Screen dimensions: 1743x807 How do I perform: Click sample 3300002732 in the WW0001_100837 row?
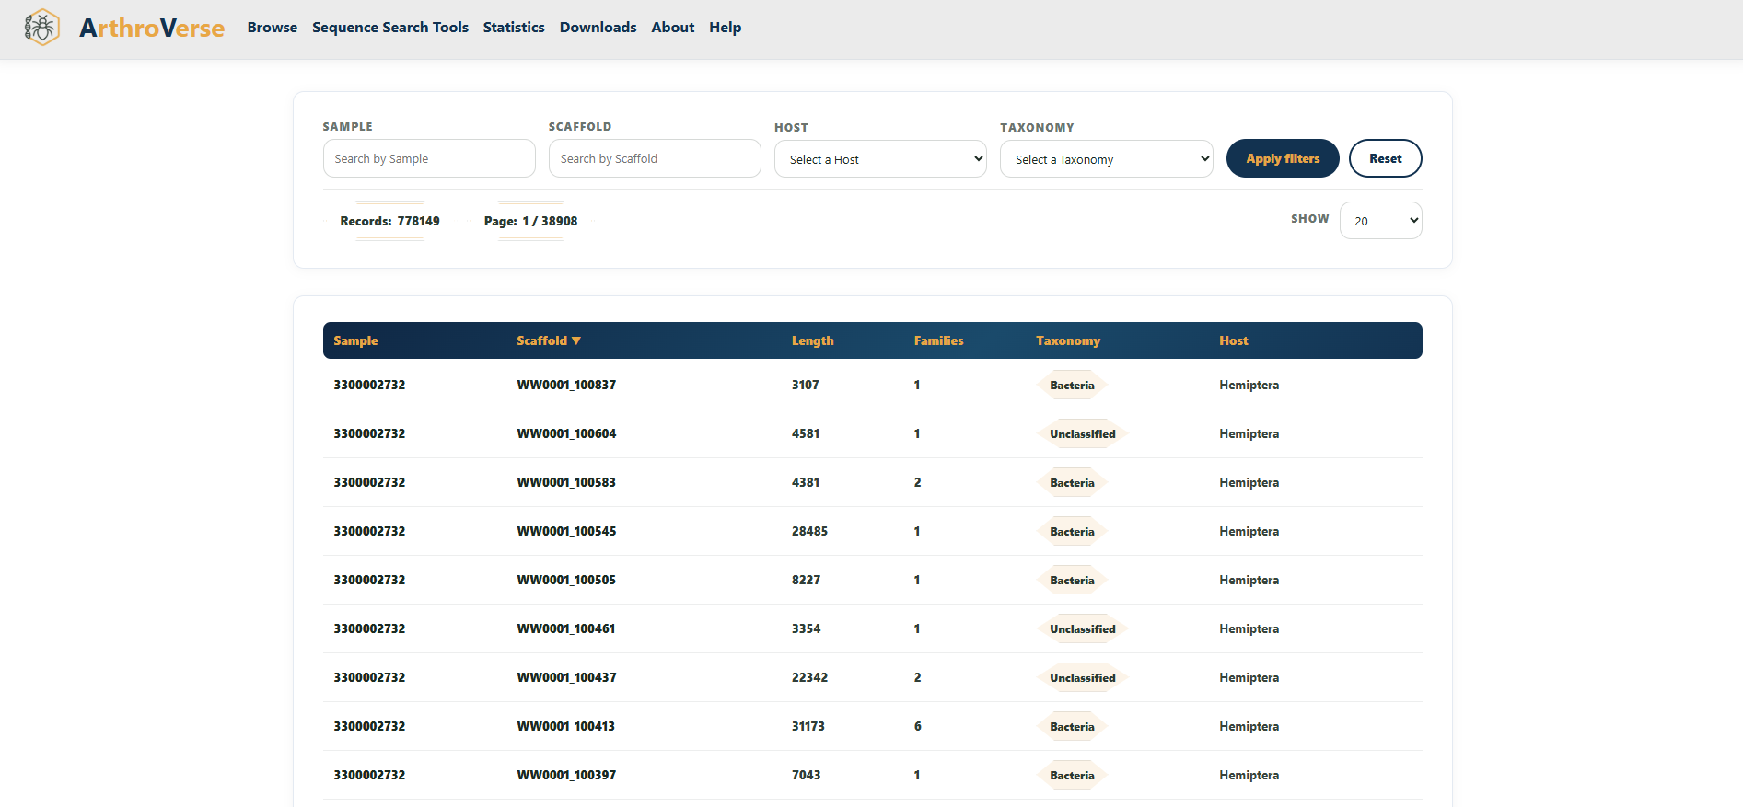coord(369,385)
